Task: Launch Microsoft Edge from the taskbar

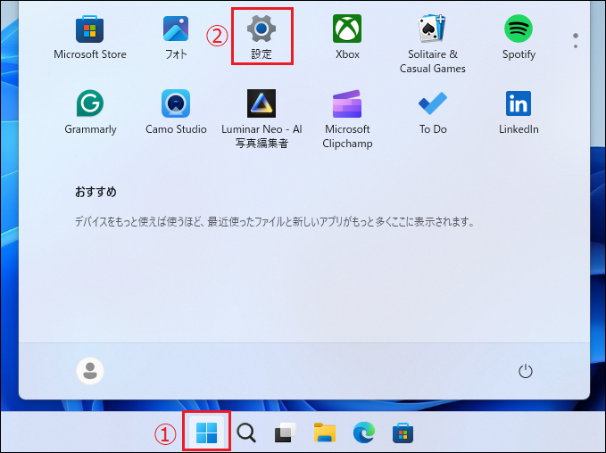Action: coord(363,433)
